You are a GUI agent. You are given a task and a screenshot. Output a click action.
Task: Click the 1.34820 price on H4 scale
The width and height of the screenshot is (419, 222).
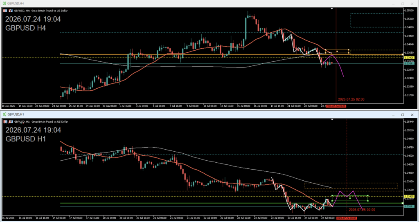(x=410, y=27)
